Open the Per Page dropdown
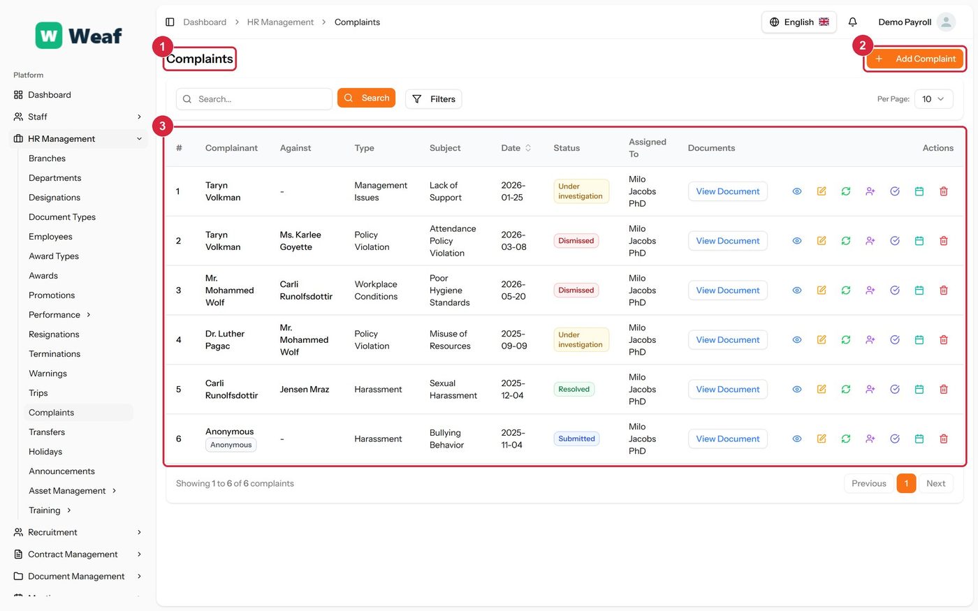Screen dimensions: 978x611 [x=933, y=99]
